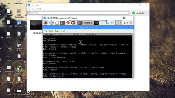Click the #config_hdmi_boost=4 line
Image resolution: width=175 pixels, height=98 pixels.
(54, 57)
